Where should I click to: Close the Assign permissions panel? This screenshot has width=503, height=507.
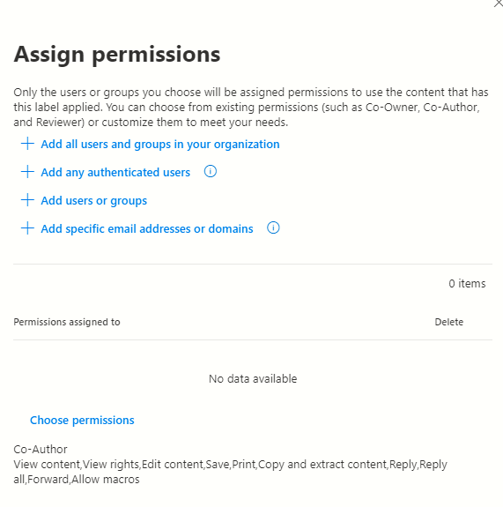(x=499, y=4)
